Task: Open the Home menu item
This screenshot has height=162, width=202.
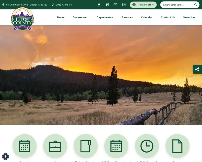Action: [x=61, y=17]
